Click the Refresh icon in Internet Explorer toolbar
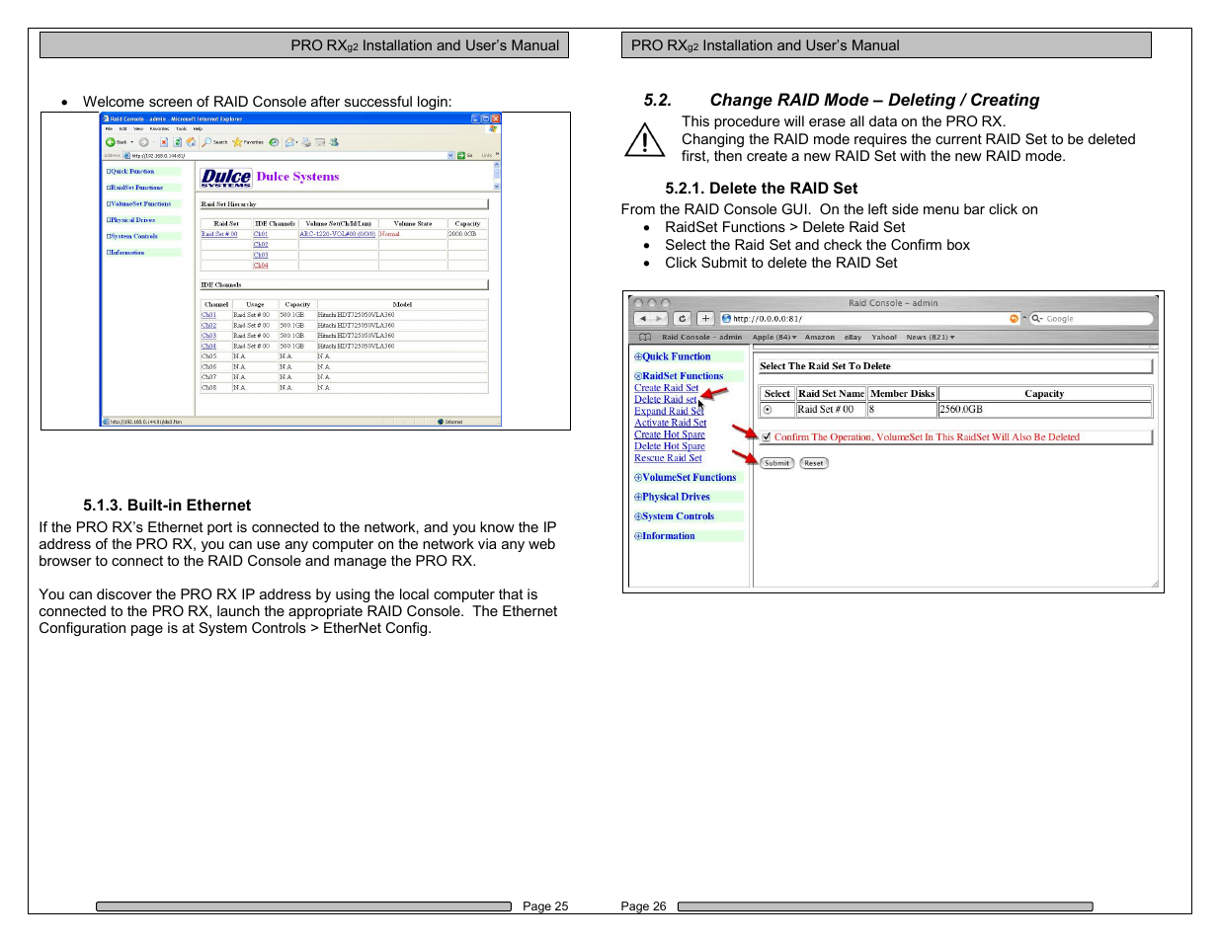This screenshot has height=942, width=1220. tap(178, 142)
